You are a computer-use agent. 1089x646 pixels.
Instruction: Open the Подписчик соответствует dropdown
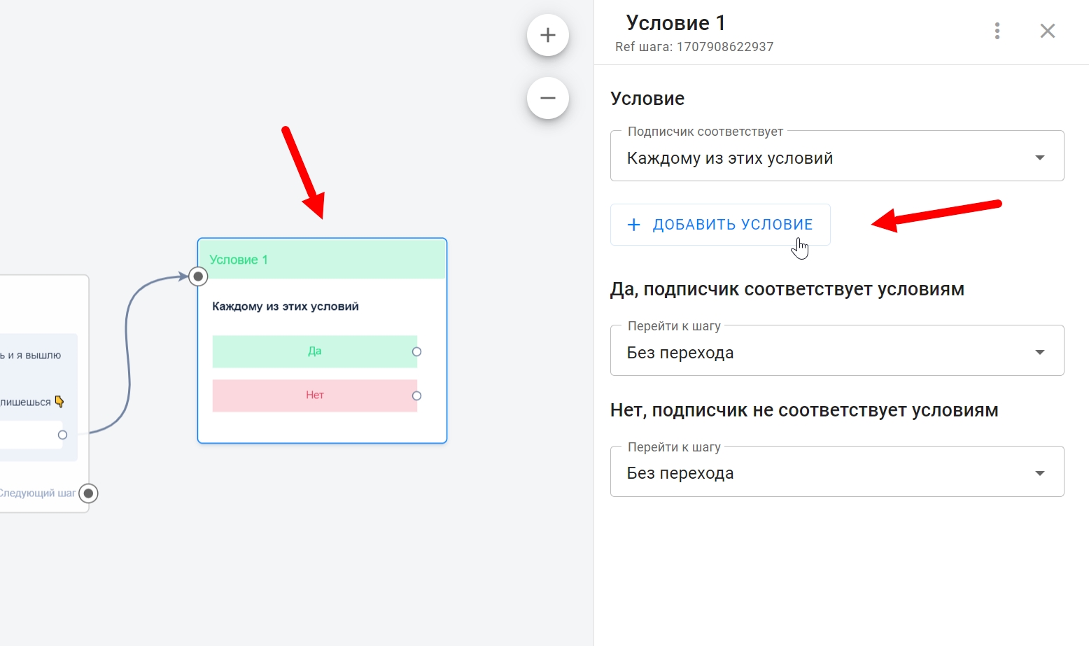836,157
